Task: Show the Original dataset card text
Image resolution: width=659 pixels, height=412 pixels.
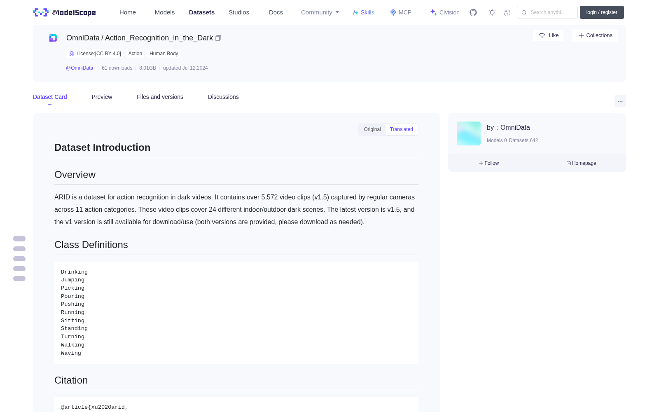Action: [x=372, y=129]
